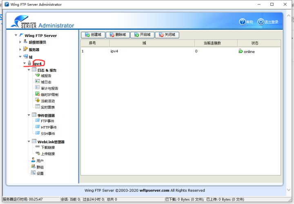Collapse the 日志 & 报告 section arrow
Screen dimensions: 294x204
click(x=29, y=70)
